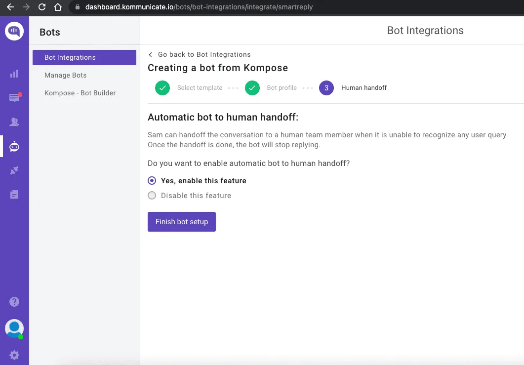
Task: Open the help question mark icon
Action: click(x=14, y=302)
